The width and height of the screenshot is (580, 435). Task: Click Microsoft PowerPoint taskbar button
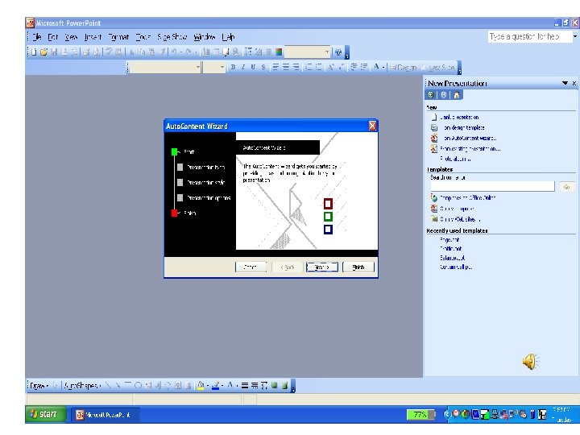[x=106, y=415]
